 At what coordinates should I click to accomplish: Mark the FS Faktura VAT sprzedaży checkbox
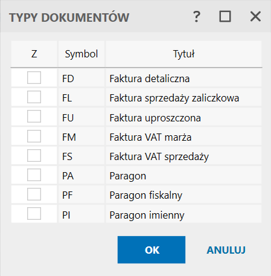[x=34, y=155]
